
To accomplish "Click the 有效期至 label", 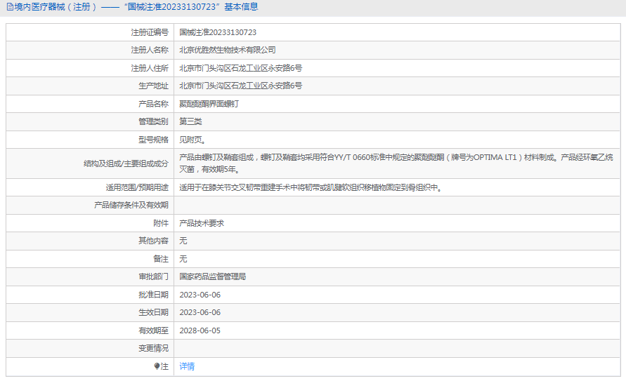I will coord(153,330).
